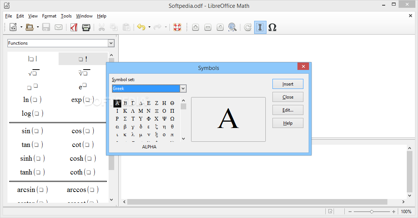Click Insert button in Symbols dialog
Image resolution: width=418 pixels, height=218 pixels.
pyautogui.click(x=288, y=84)
